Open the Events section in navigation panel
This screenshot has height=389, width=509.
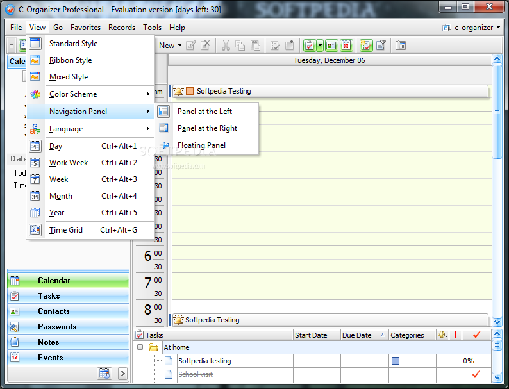tap(68, 358)
